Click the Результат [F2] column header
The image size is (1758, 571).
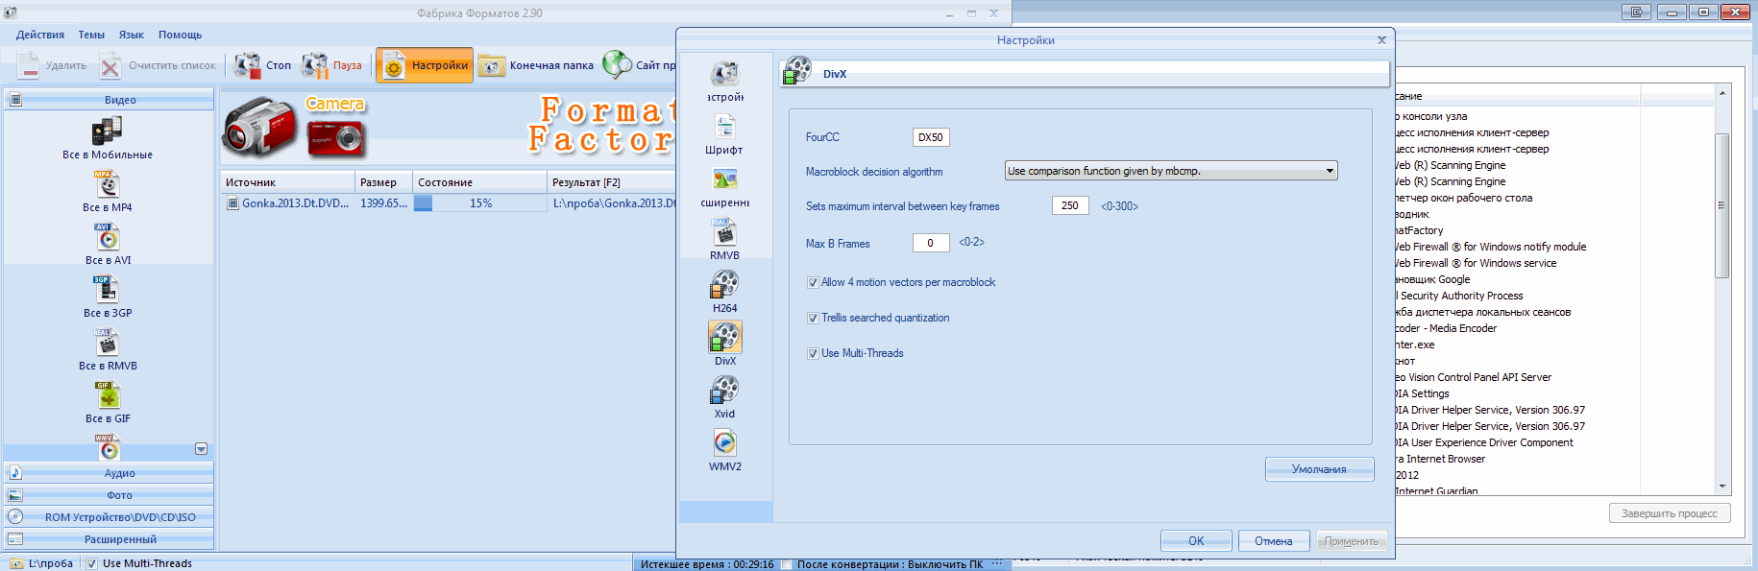pyautogui.click(x=612, y=182)
